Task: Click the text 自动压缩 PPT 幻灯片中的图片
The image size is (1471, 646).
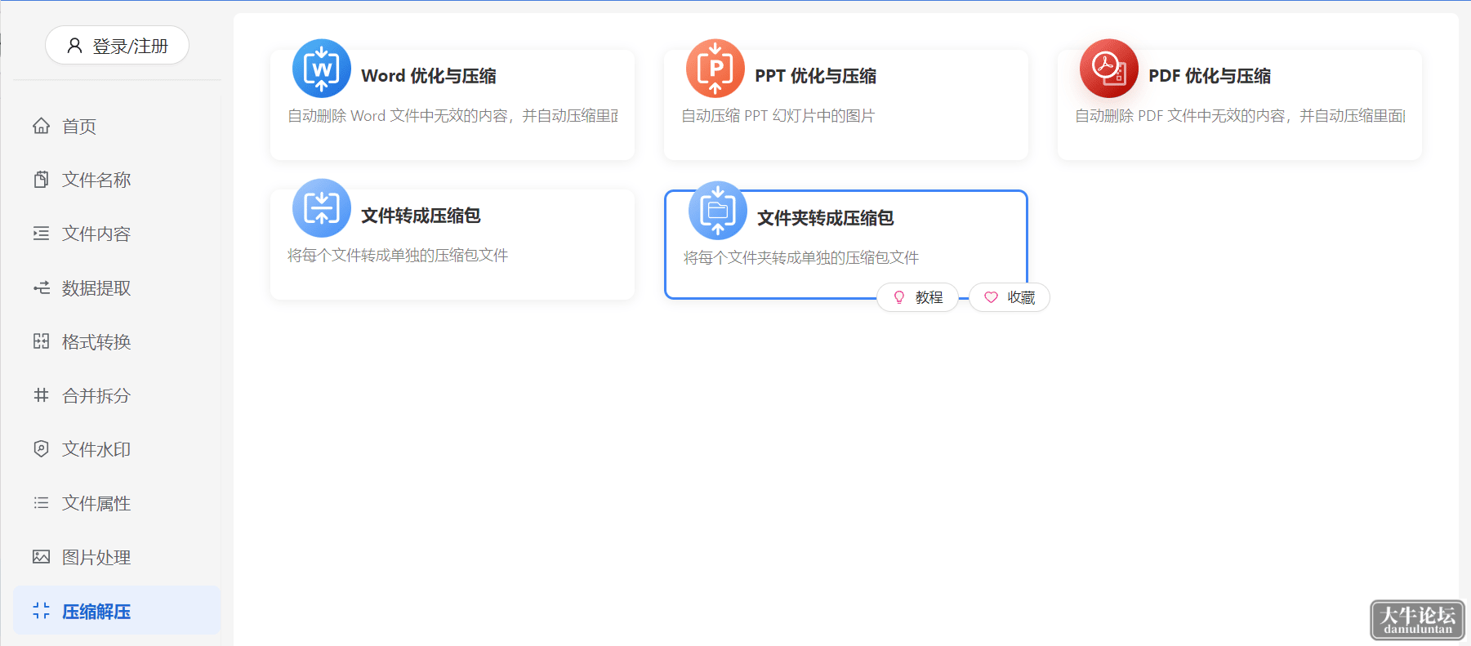Action: pyautogui.click(x=778, y=116)
